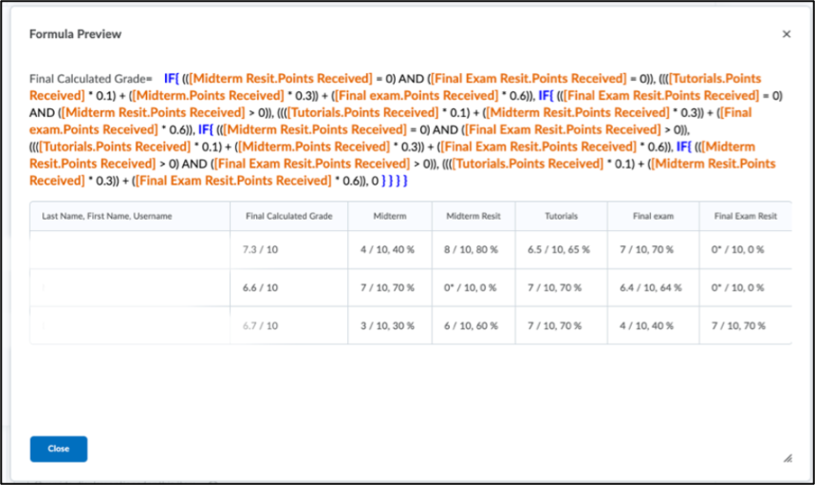
Task: Select the 'Final exam' column header
Action: point(654,216)
